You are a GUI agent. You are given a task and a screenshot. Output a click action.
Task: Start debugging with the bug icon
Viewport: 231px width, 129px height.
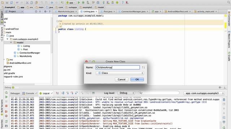point(83,3)
